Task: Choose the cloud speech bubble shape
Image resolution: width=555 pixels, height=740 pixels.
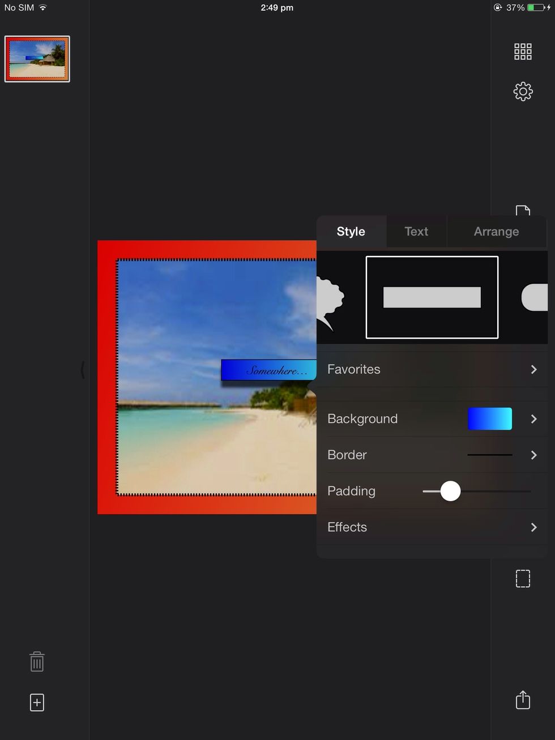Action: (330, 303)
